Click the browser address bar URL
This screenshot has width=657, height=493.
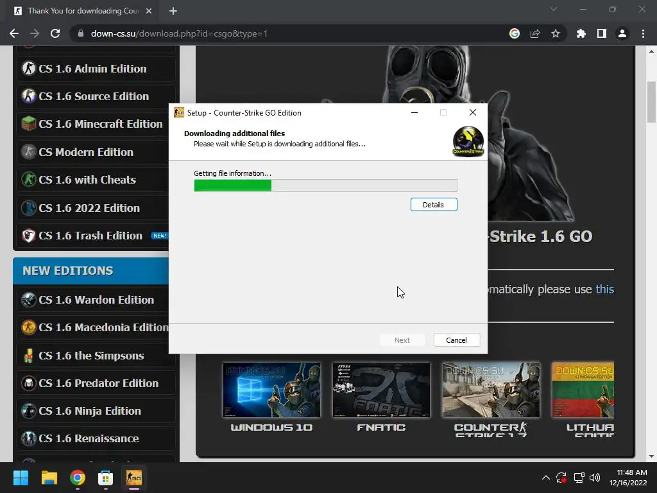179,33
